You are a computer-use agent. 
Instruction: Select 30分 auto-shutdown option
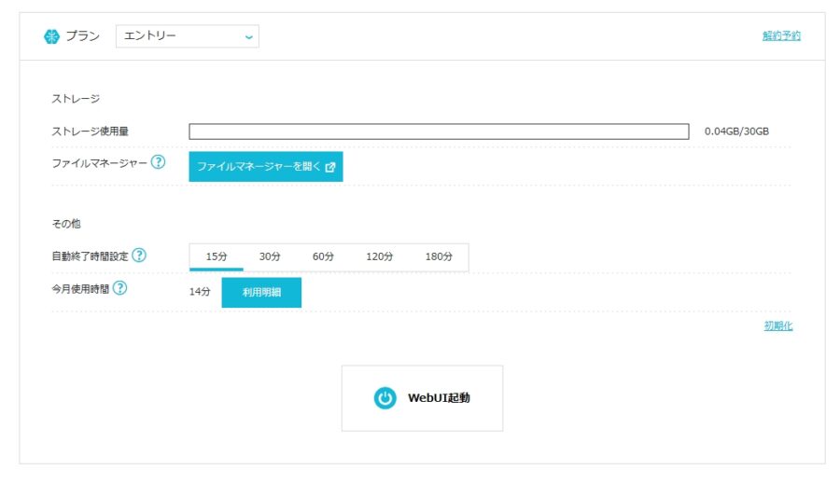coord(270,257)
